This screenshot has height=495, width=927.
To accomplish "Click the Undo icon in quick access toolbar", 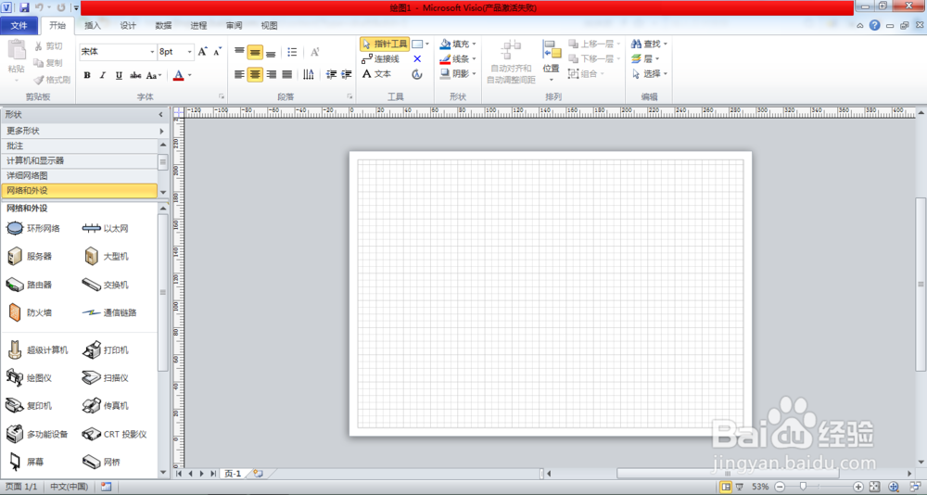I will pyautogui.click(x=39, y=7).
